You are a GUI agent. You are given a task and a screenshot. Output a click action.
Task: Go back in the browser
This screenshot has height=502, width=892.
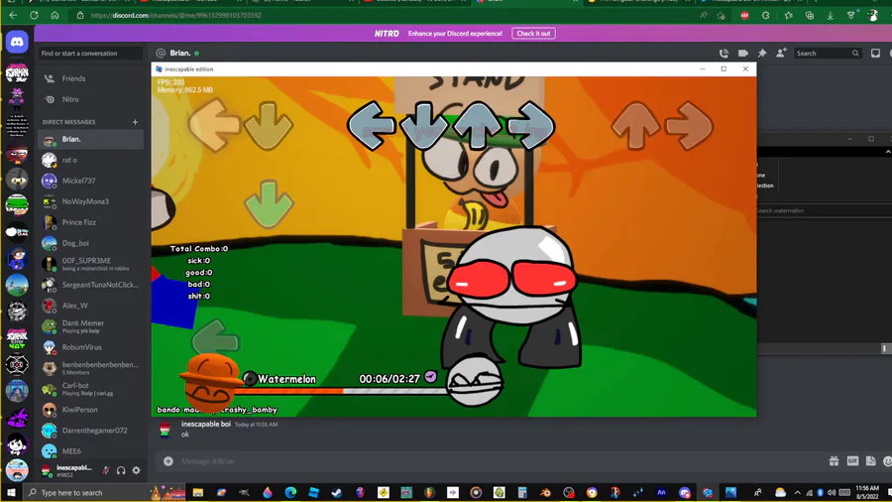point(13,15)
